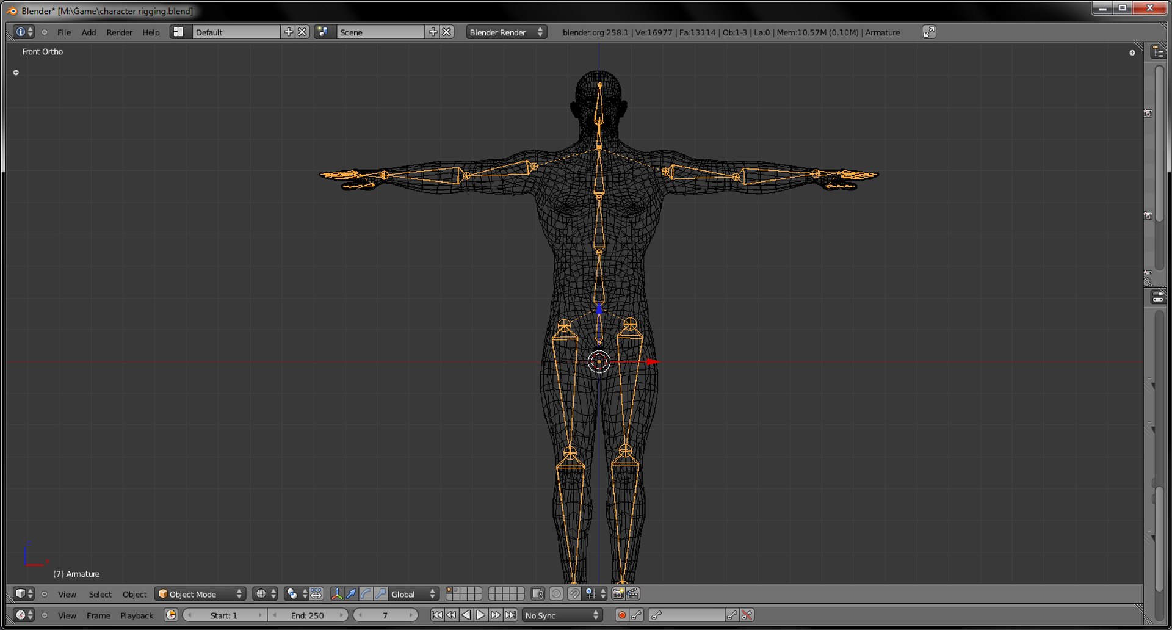Enable the rotate manipulator arc

366,594
